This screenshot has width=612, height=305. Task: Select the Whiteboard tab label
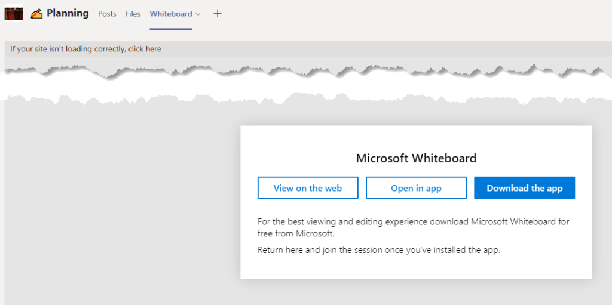(171, 14)
